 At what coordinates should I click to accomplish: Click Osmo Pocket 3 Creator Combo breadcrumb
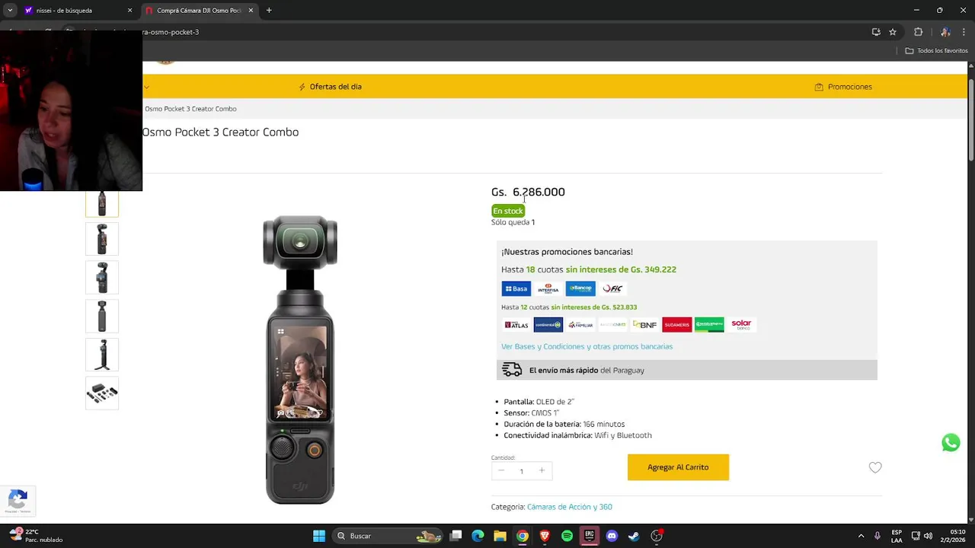[x=190, y=109]
